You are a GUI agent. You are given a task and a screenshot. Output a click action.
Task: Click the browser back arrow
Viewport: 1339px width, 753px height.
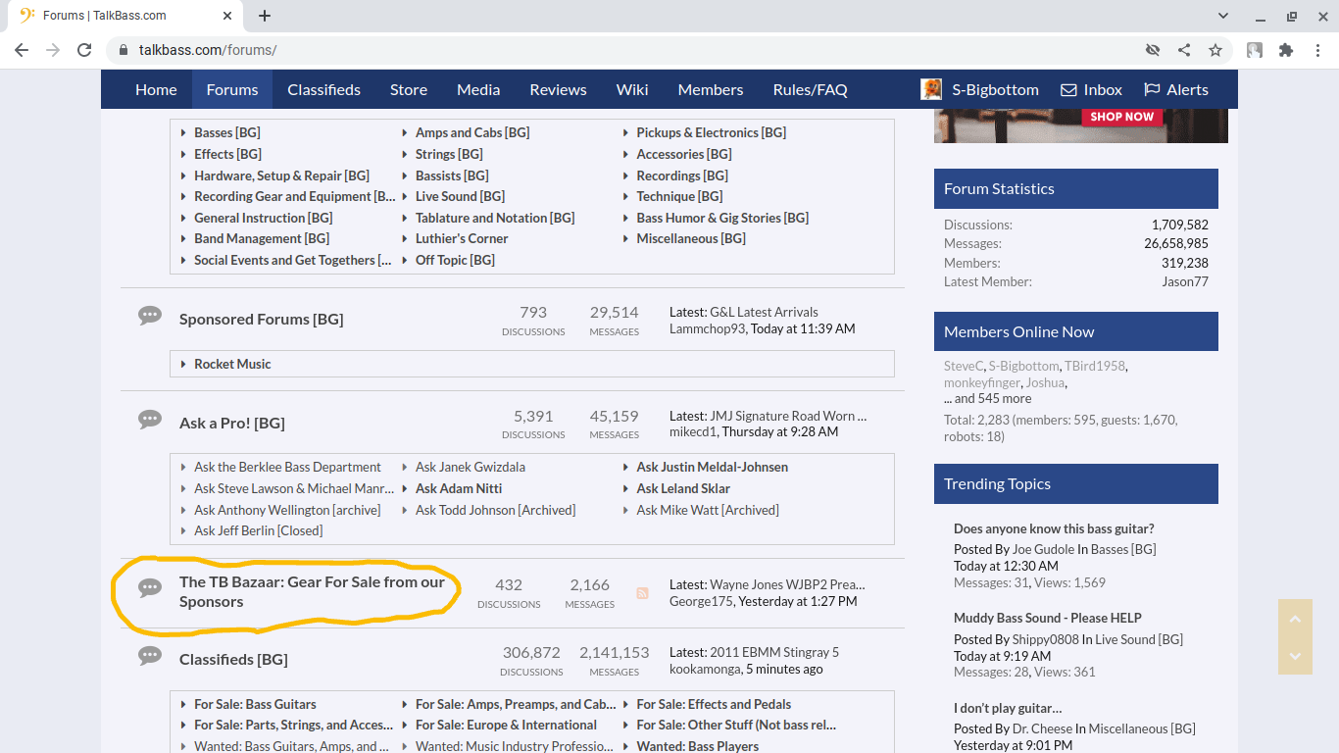pos(22,50)
